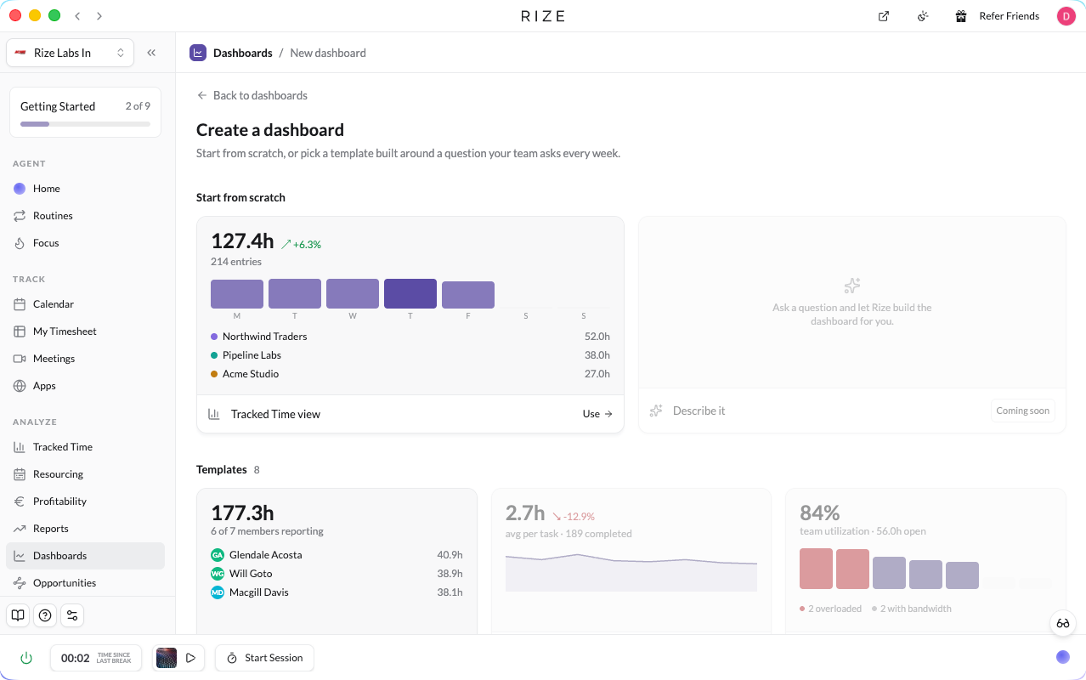
Task: Click the sparkle icon in Describe it card
Action: [656, 411]
